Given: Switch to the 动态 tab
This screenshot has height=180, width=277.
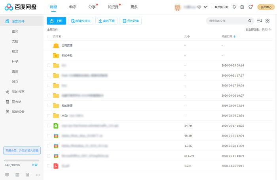Looking at the screenshot, I should coord(73,7).
